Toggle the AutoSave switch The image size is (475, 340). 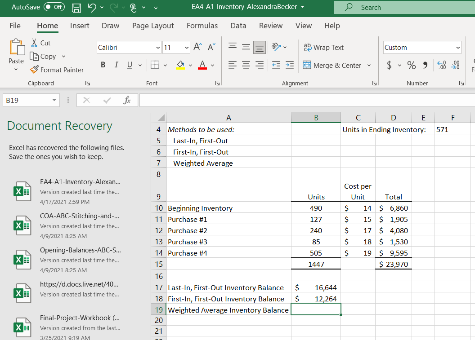[x=54, y=8]
